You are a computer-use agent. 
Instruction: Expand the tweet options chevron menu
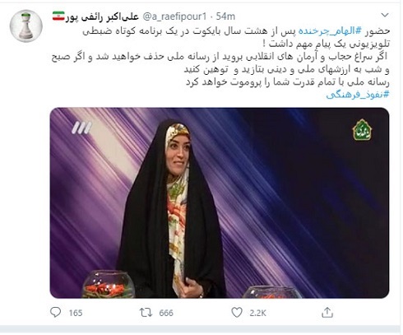(385, 15)
